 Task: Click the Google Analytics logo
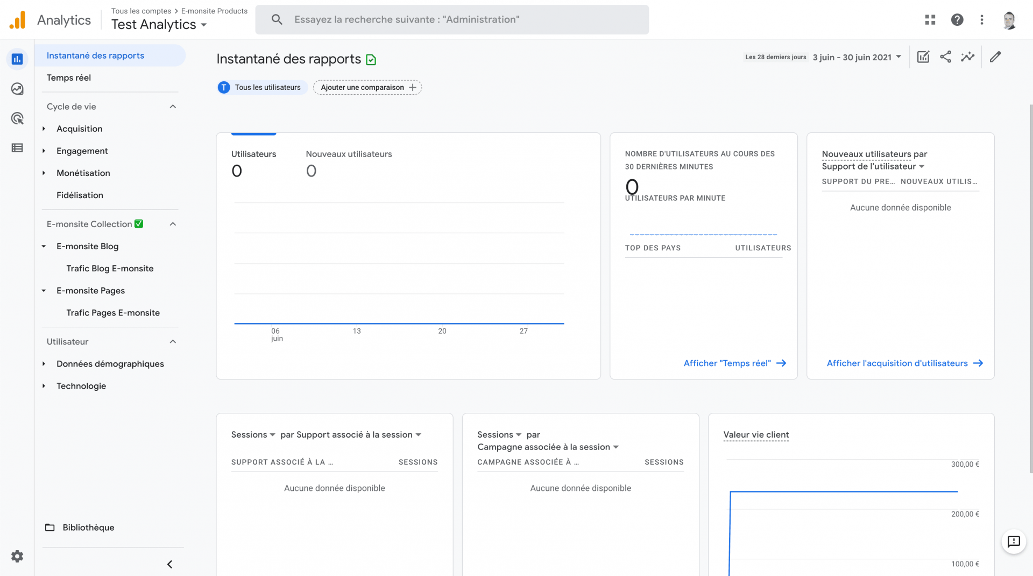[17, 20]
